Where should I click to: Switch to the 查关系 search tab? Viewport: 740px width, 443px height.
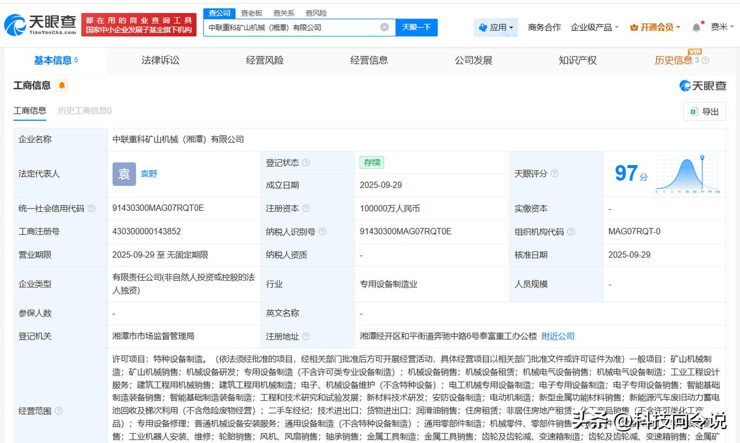[284, 13]
